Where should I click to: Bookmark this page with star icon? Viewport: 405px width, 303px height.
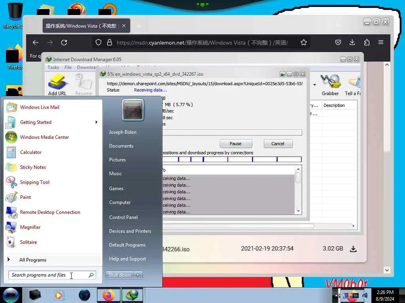[304, 43]
